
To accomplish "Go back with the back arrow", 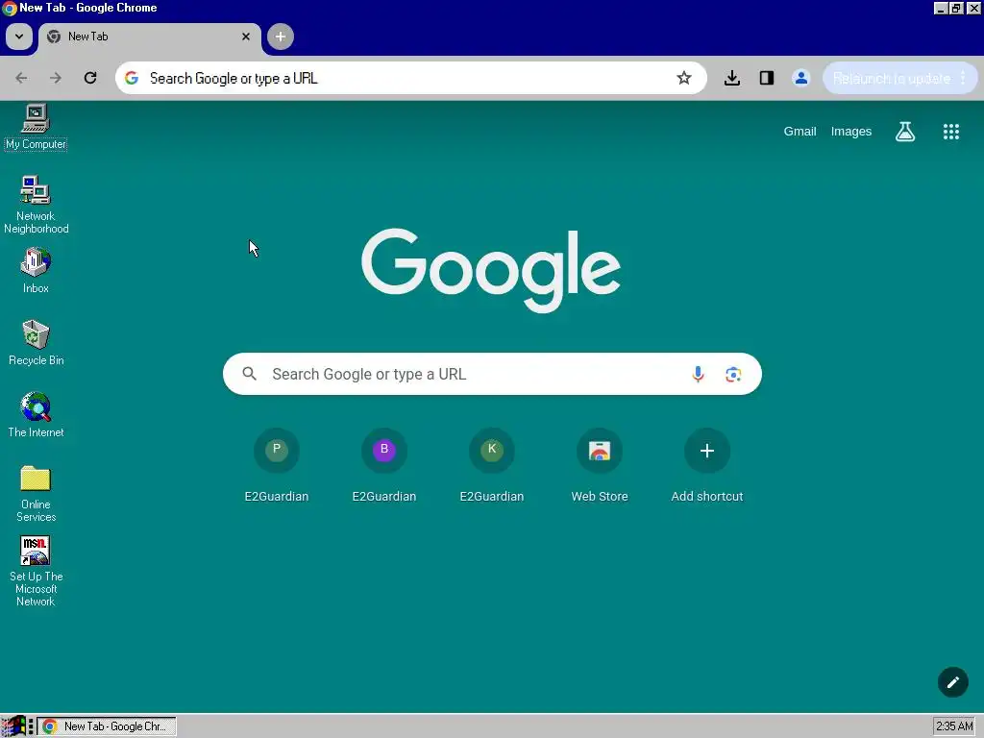I will 21,78.
